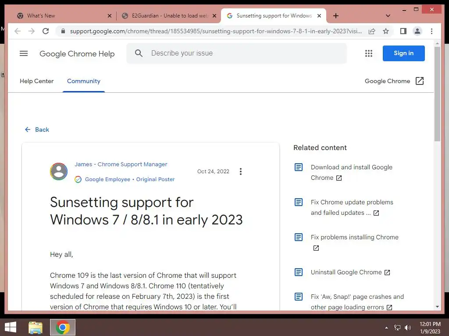This screenshot has width=449, height=336.
Task: Click the Sunsetting support post title
Action: pyautogui.click(x=146, y=211)
